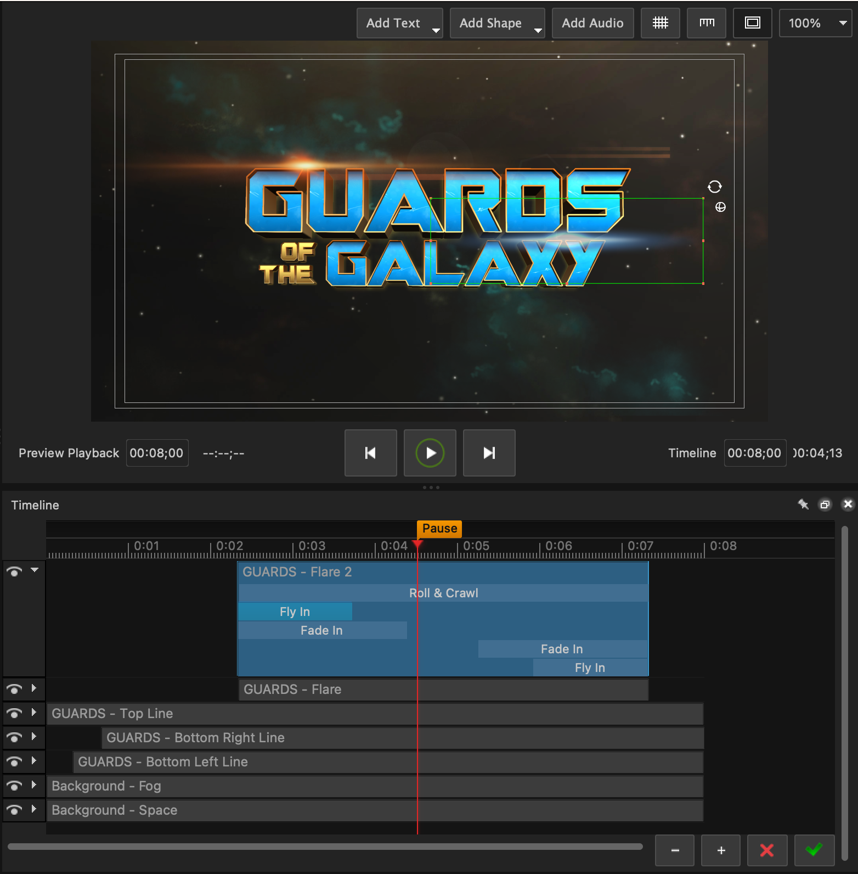858x874 pixels.
Task: Select the GUARDS - Flare 2 clip title
Action: click(297, 572)
